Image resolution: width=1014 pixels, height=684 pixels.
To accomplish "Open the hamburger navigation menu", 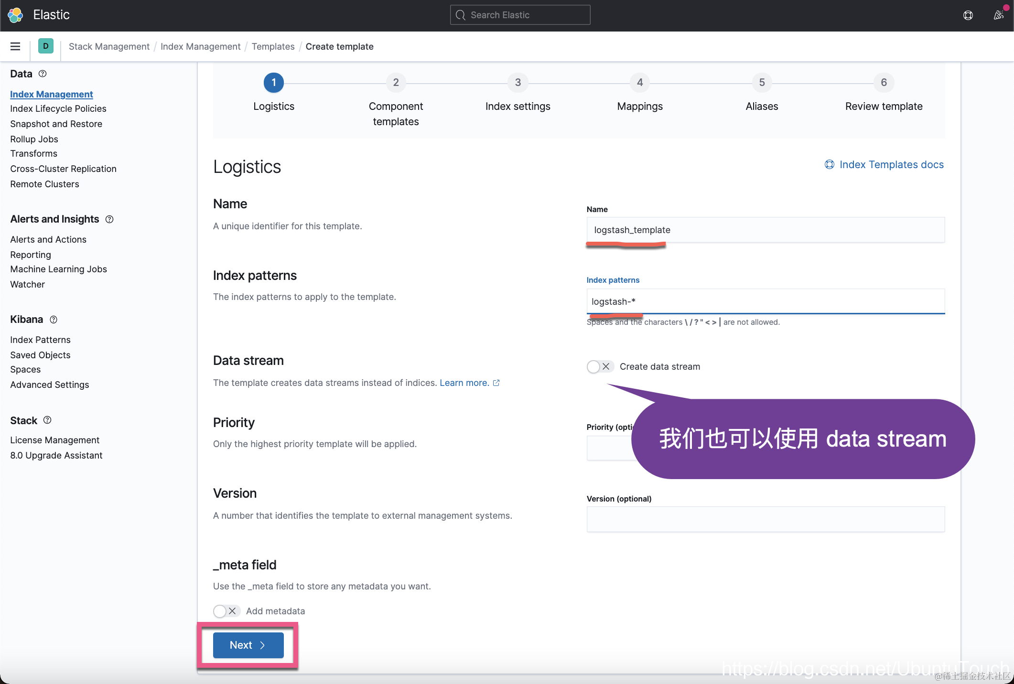I will [x=15, y=46].
